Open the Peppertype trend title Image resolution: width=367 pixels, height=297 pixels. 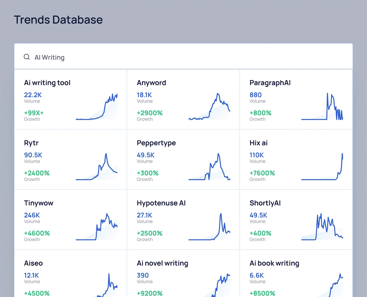156,143
